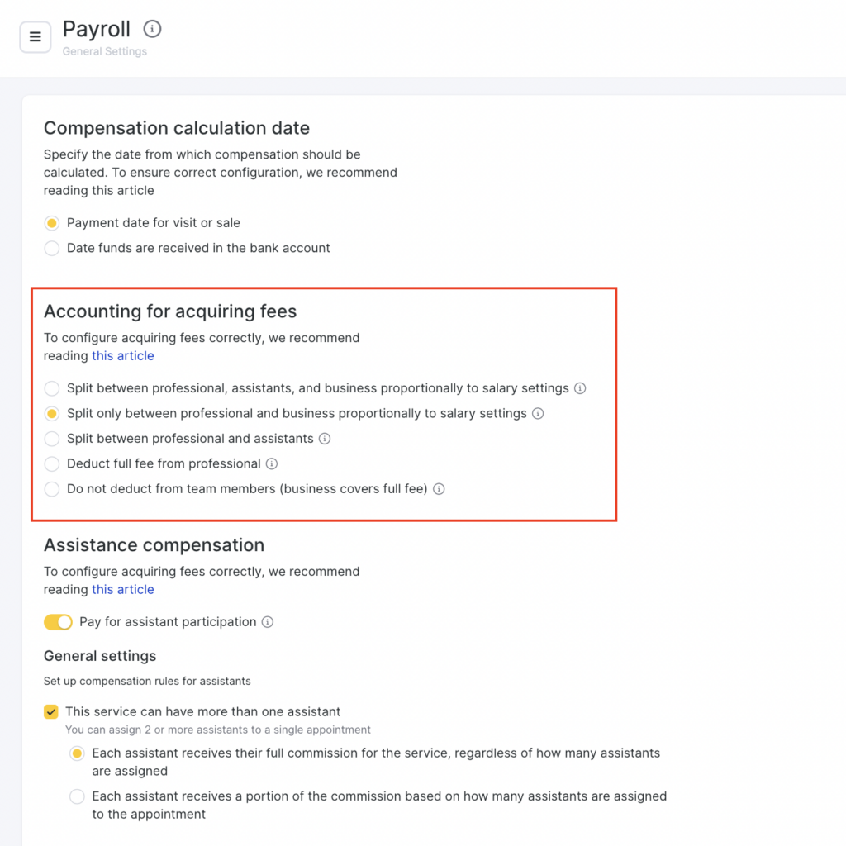The image size is (846, 846).
Task: Select each assistant receives a portion option
Action: pos(77,796)
